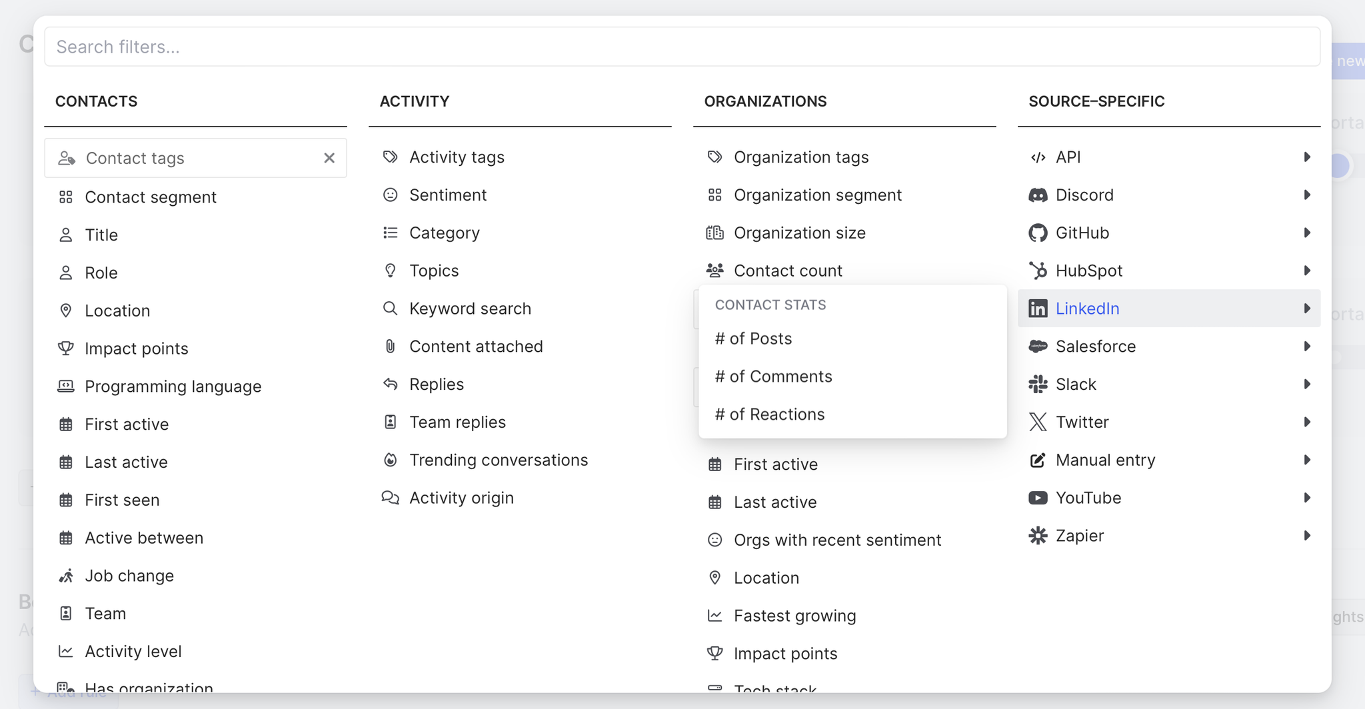Open the LinkedIn submenu arrow
Screen dimensions: 1365x709
[1306, 309]
